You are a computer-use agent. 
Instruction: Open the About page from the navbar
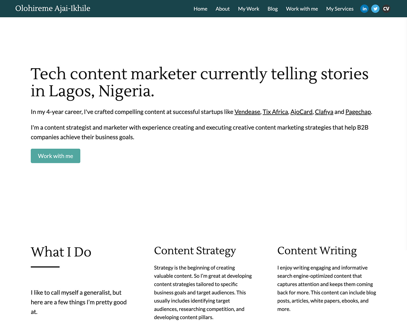(222, 9)
